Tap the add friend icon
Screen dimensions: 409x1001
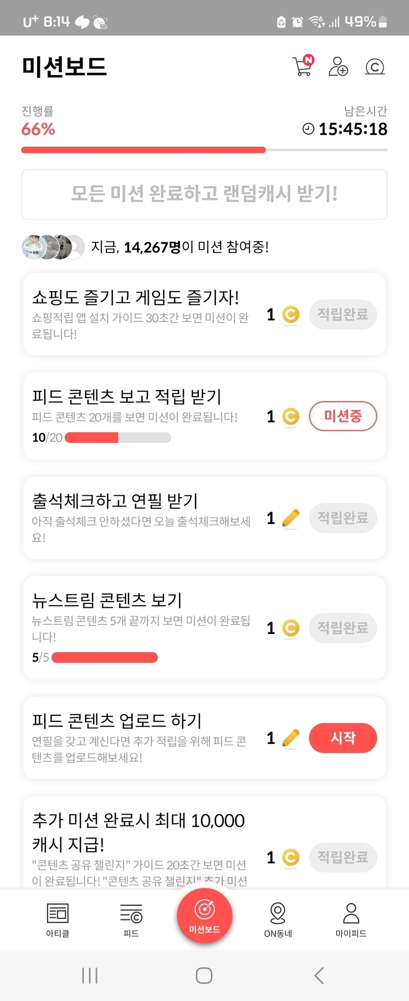[x=338, y=67]
